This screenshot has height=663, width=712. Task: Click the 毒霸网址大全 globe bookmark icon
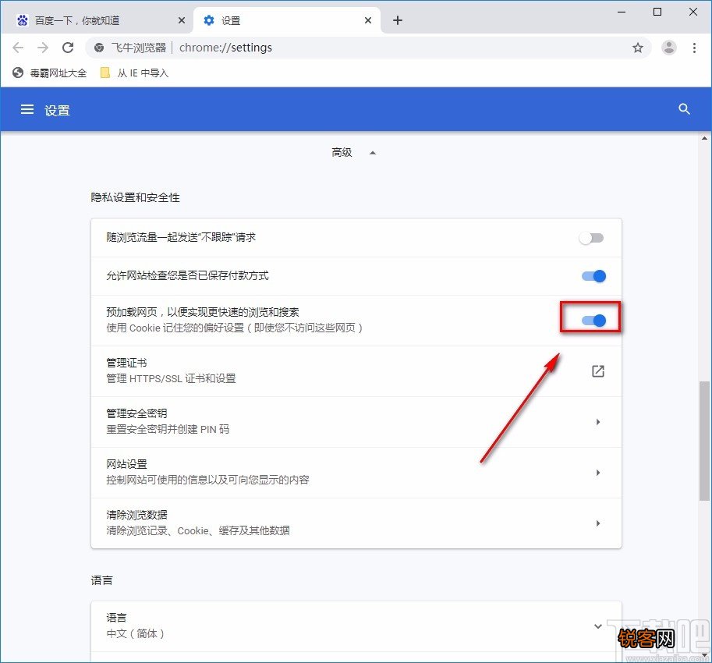[18, 73]
